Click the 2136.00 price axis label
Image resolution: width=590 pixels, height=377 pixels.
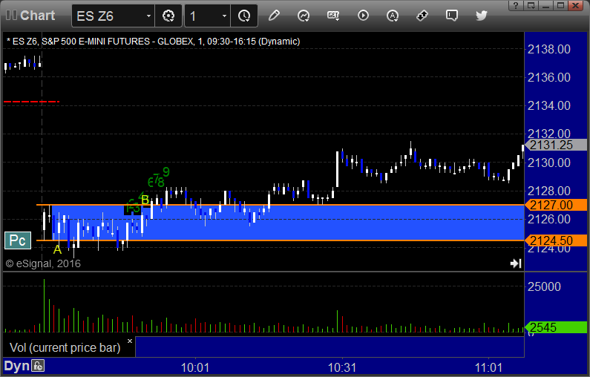tap(549, 77)
